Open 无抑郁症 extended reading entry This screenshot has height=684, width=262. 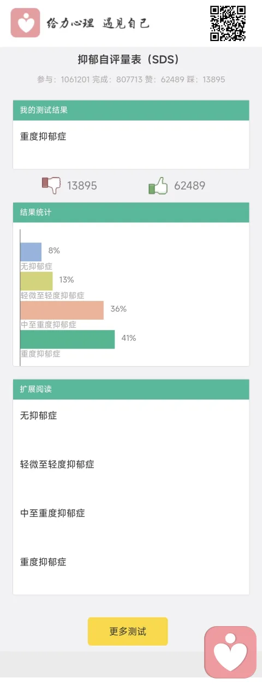click(x=131, y=416)
